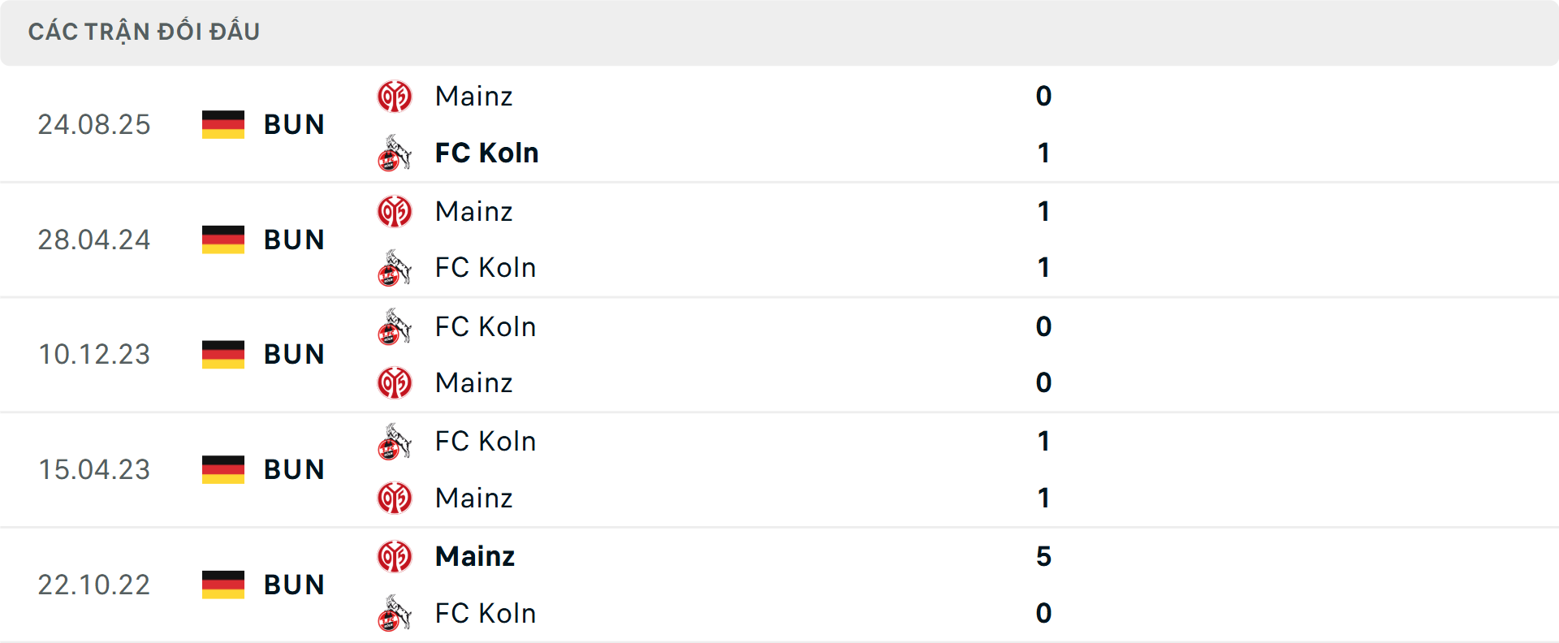Select the German flag beside the 22.10.22 date
The height and width of the screenshot is (643, 1559).
pos(222,585)
